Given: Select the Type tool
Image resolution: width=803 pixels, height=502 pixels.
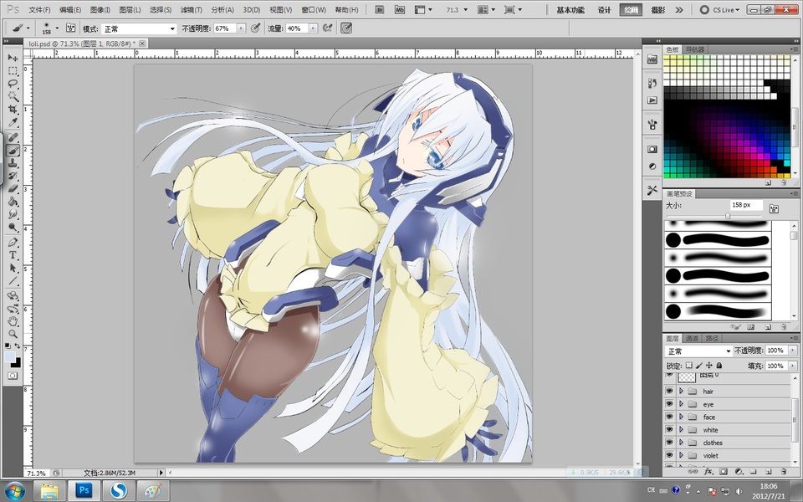Looking at the screenshot, I should 13,255.
